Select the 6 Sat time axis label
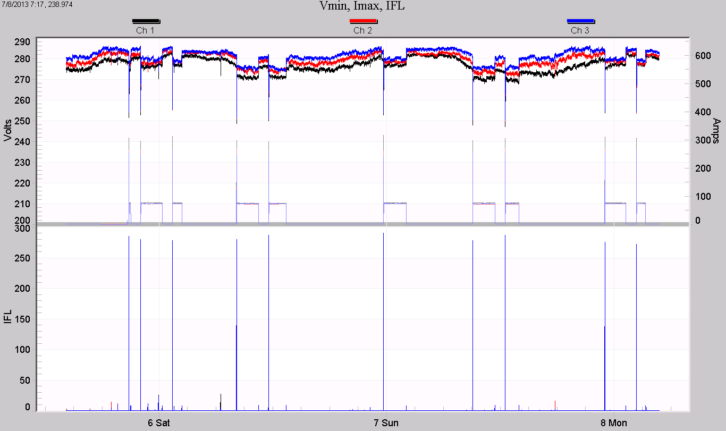 [x=158, y=423]
